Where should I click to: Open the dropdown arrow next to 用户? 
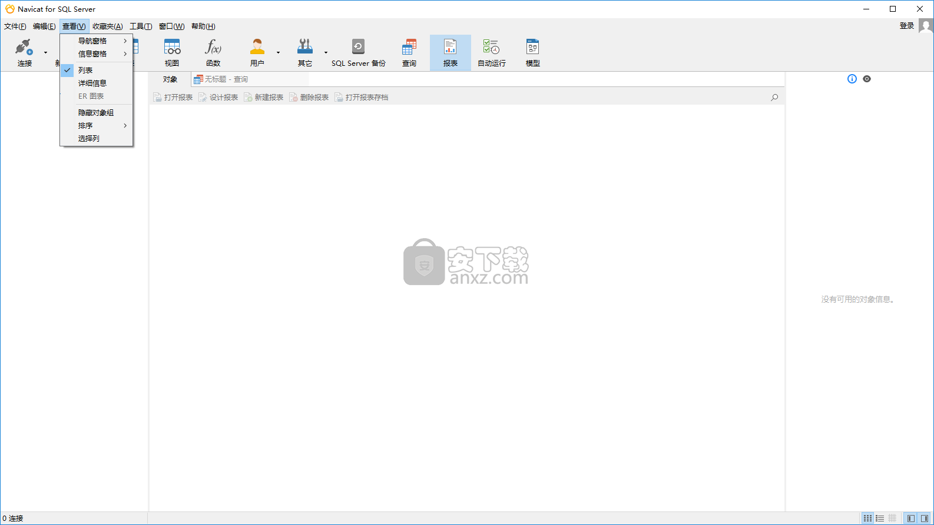coord(278,53)
